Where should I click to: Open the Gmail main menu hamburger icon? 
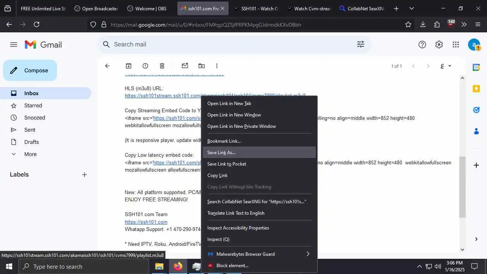pyautogui.click(x=14, y=45)
